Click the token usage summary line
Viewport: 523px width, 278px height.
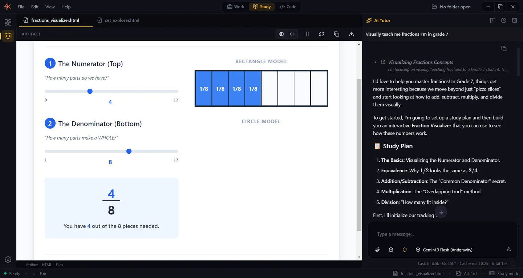pos(463,263)
